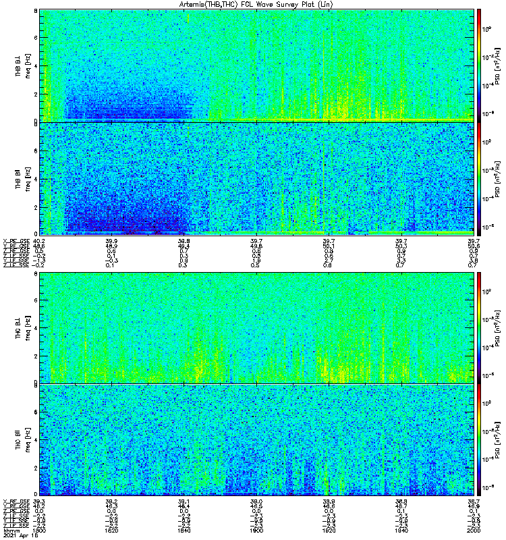The width and height of the screenshot is (506, 540).
Task: Click the THC B⊥ panel color bar
Action: (x=478, y=328)
